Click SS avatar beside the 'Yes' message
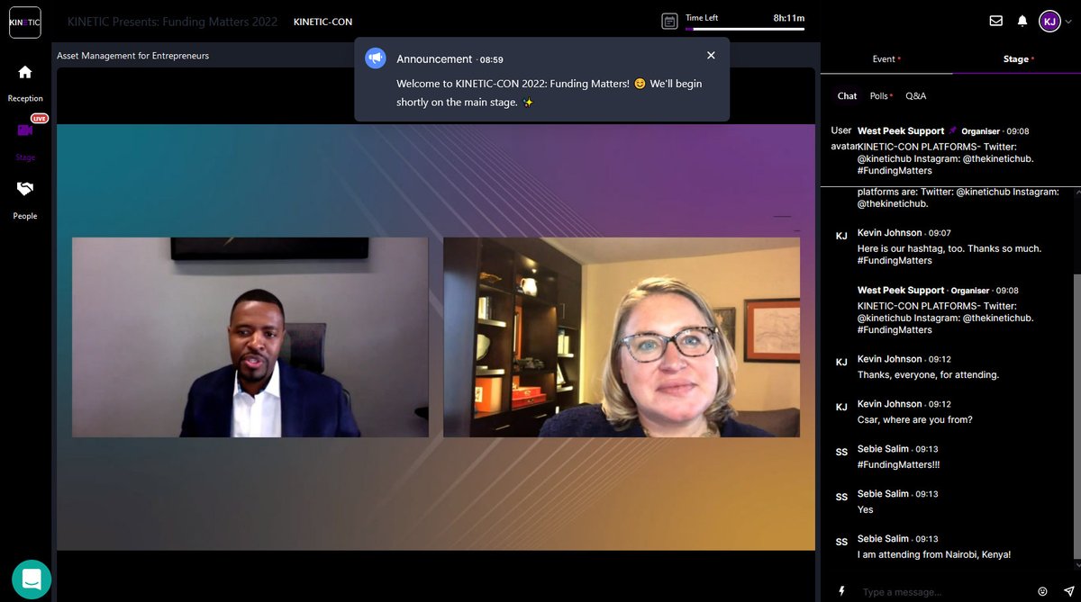 841,497
